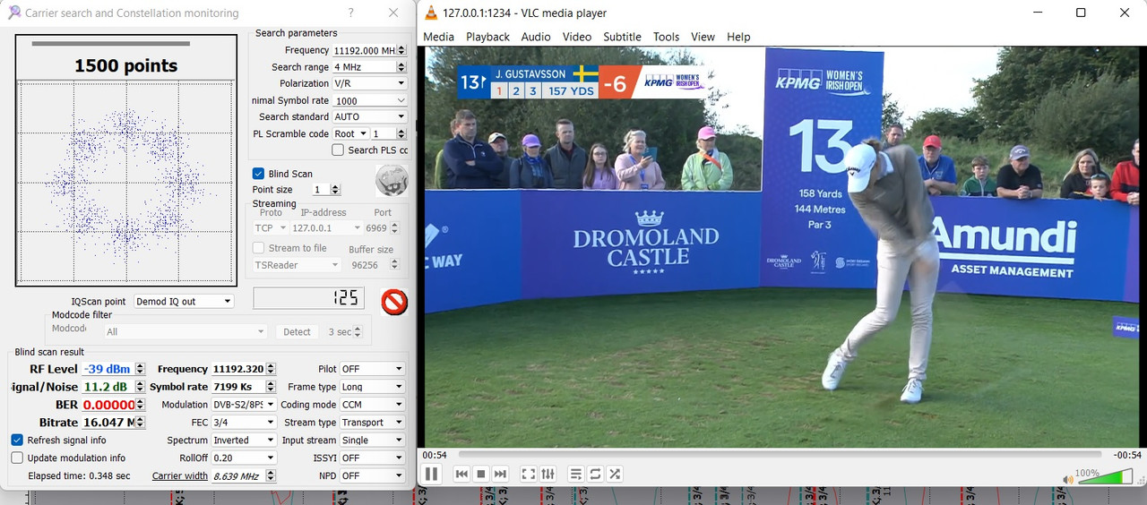This screenshot has width=1147, height=505.
Task: Open the Stream type dropdown
Action: [x=373, y=422]
